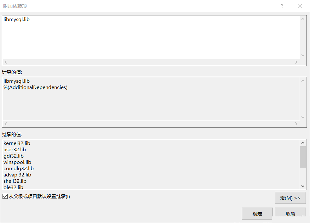Select gdi32.lib in the inherited values list

13,156
